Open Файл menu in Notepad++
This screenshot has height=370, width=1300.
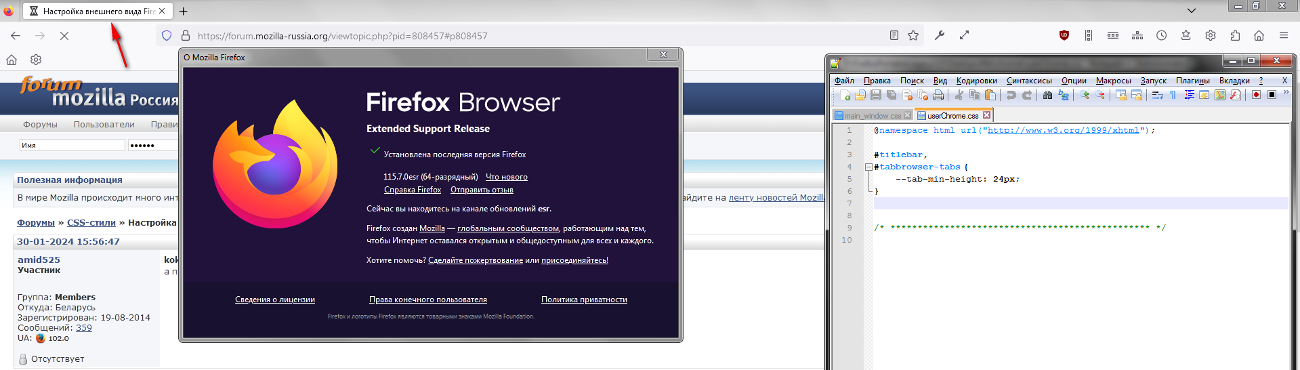[844, 81]
